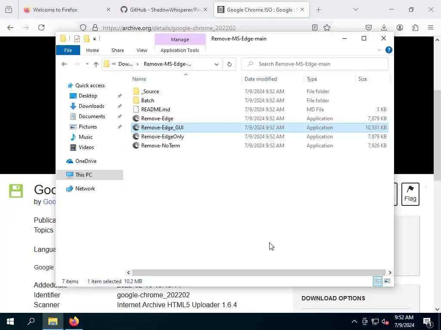Viewport: 441px width, 330px height.
Task: Refresh the Remove-MS-Edge-main folder
Action: pos(230,64)
